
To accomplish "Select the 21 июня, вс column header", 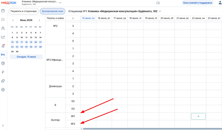I will coord(183,18).
